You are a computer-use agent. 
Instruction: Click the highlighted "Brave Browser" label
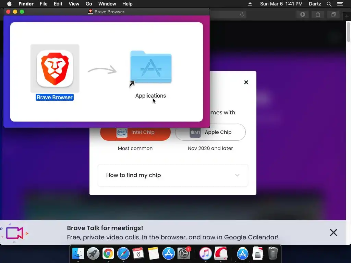[55, 97]
